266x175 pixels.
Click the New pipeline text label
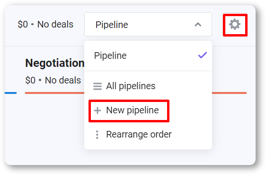point(133,111)
